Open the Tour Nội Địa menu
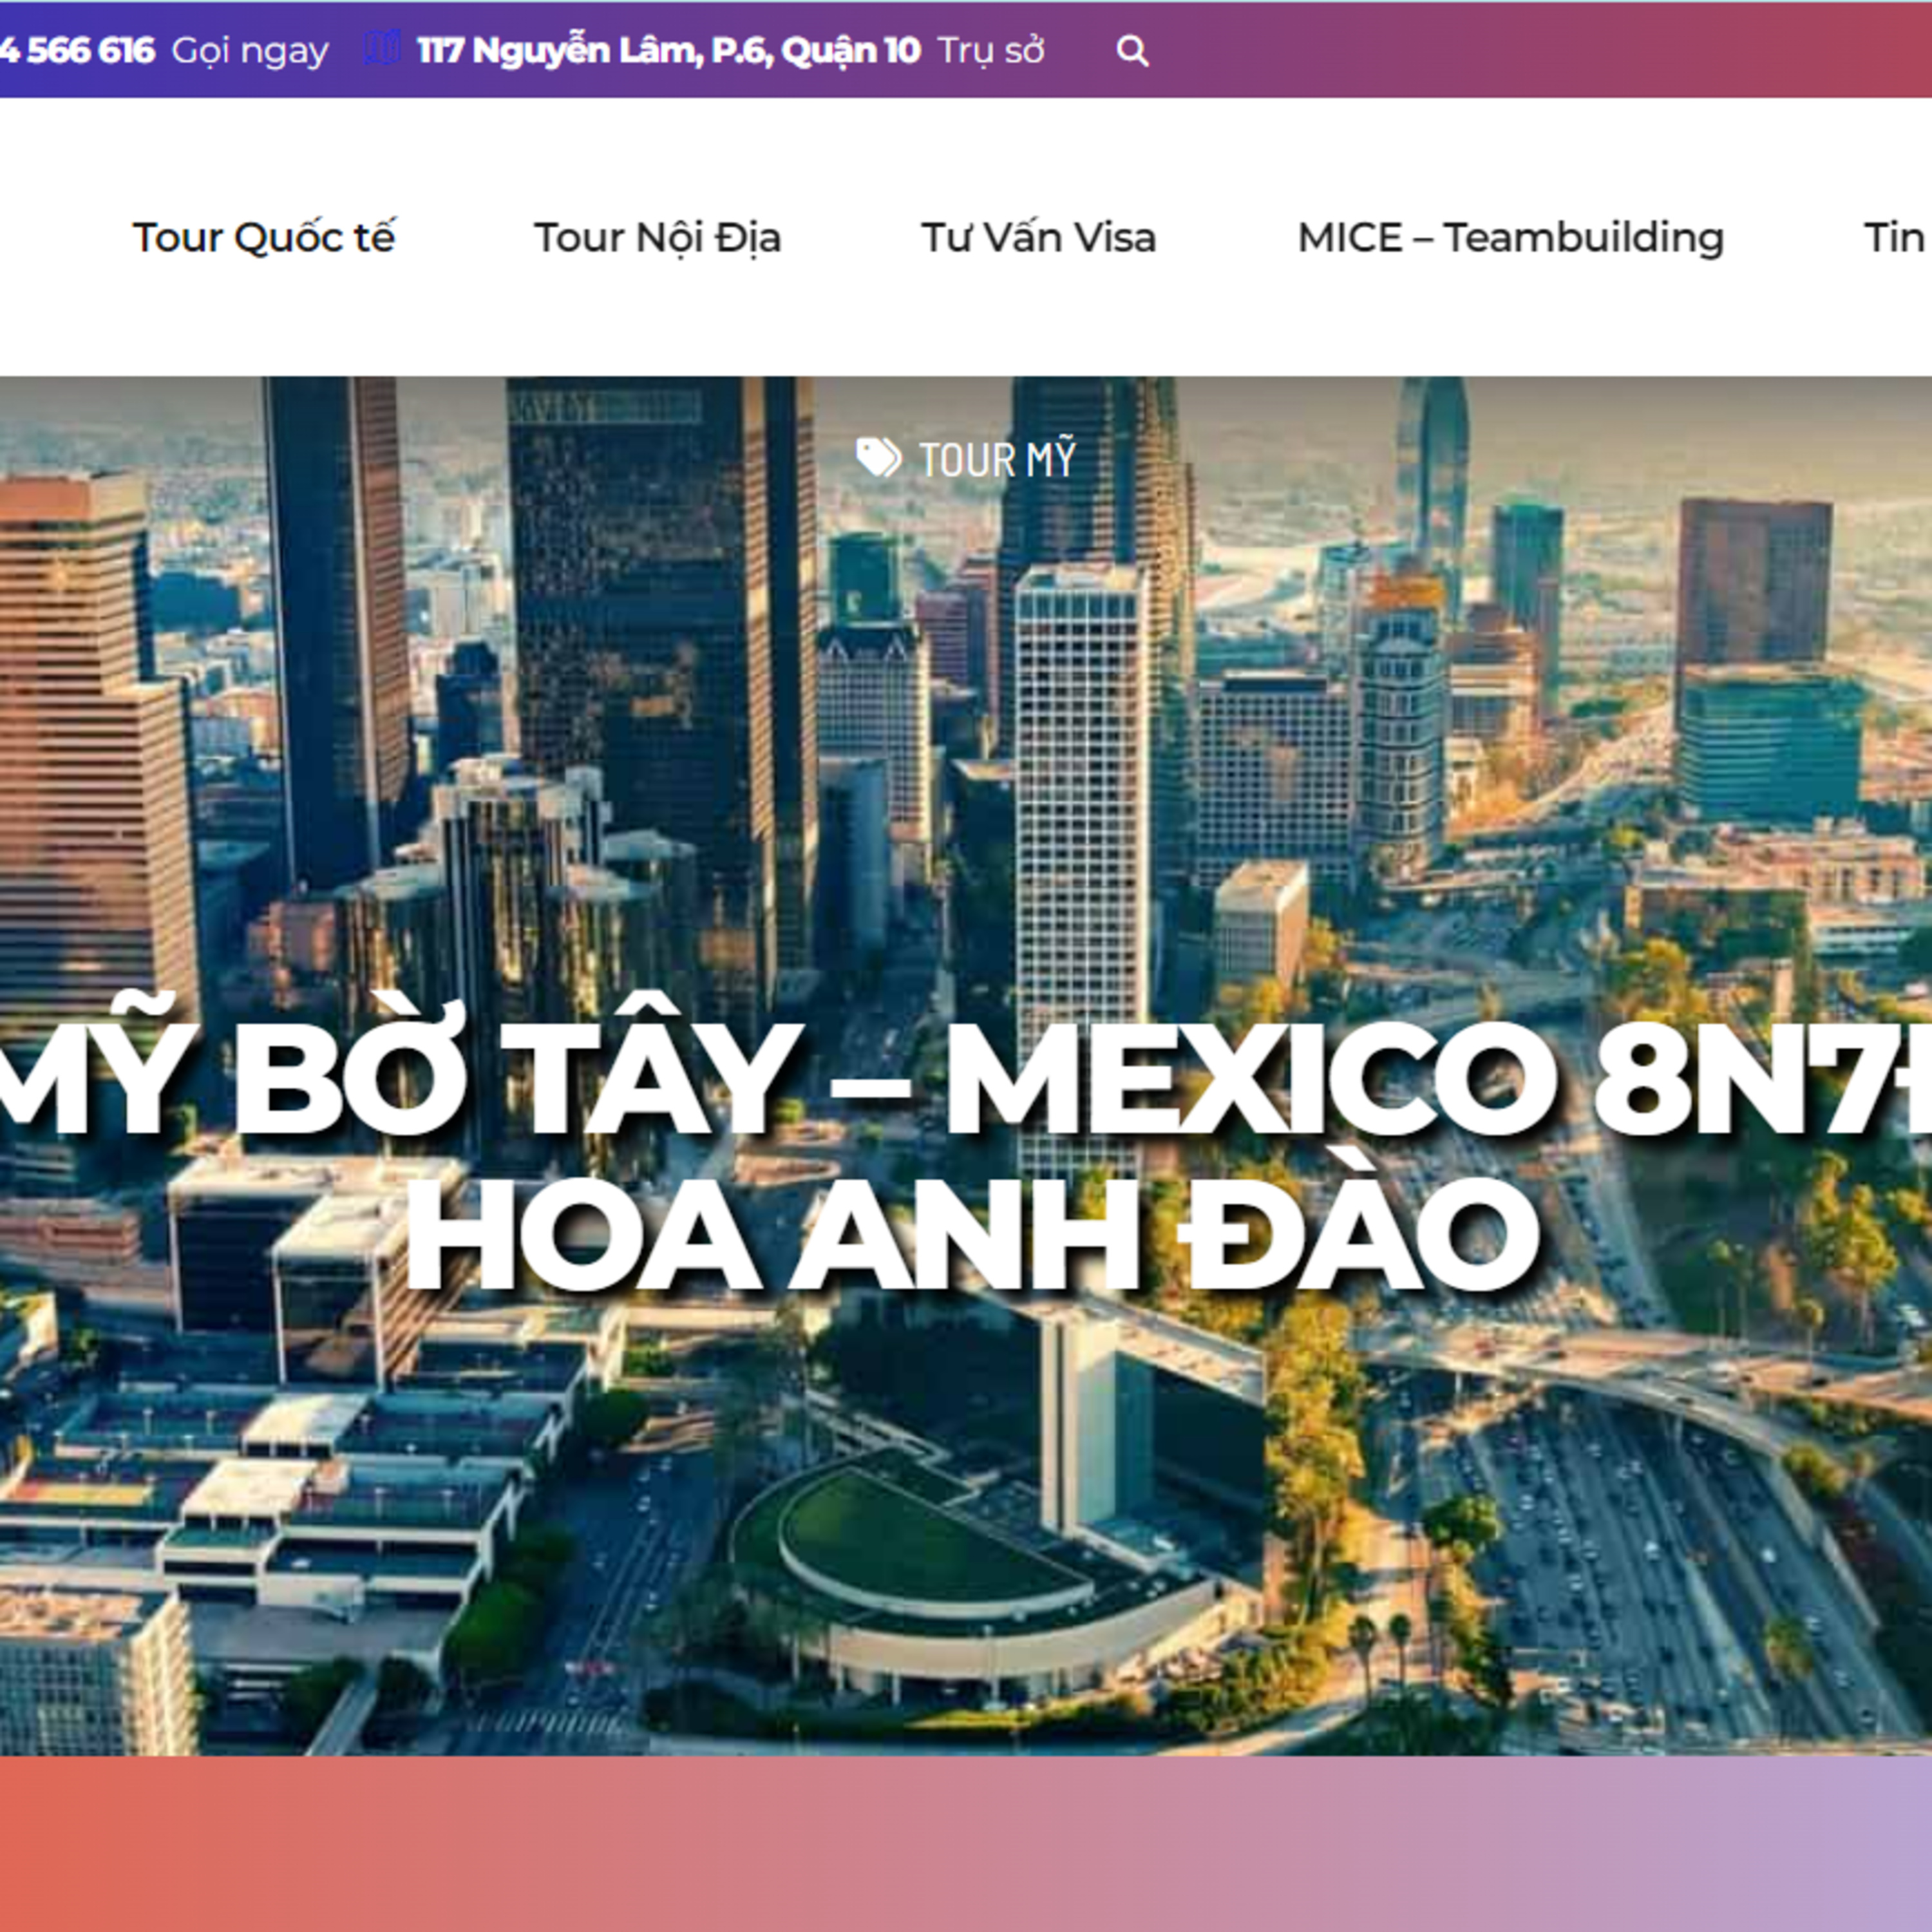 (657, 238)
